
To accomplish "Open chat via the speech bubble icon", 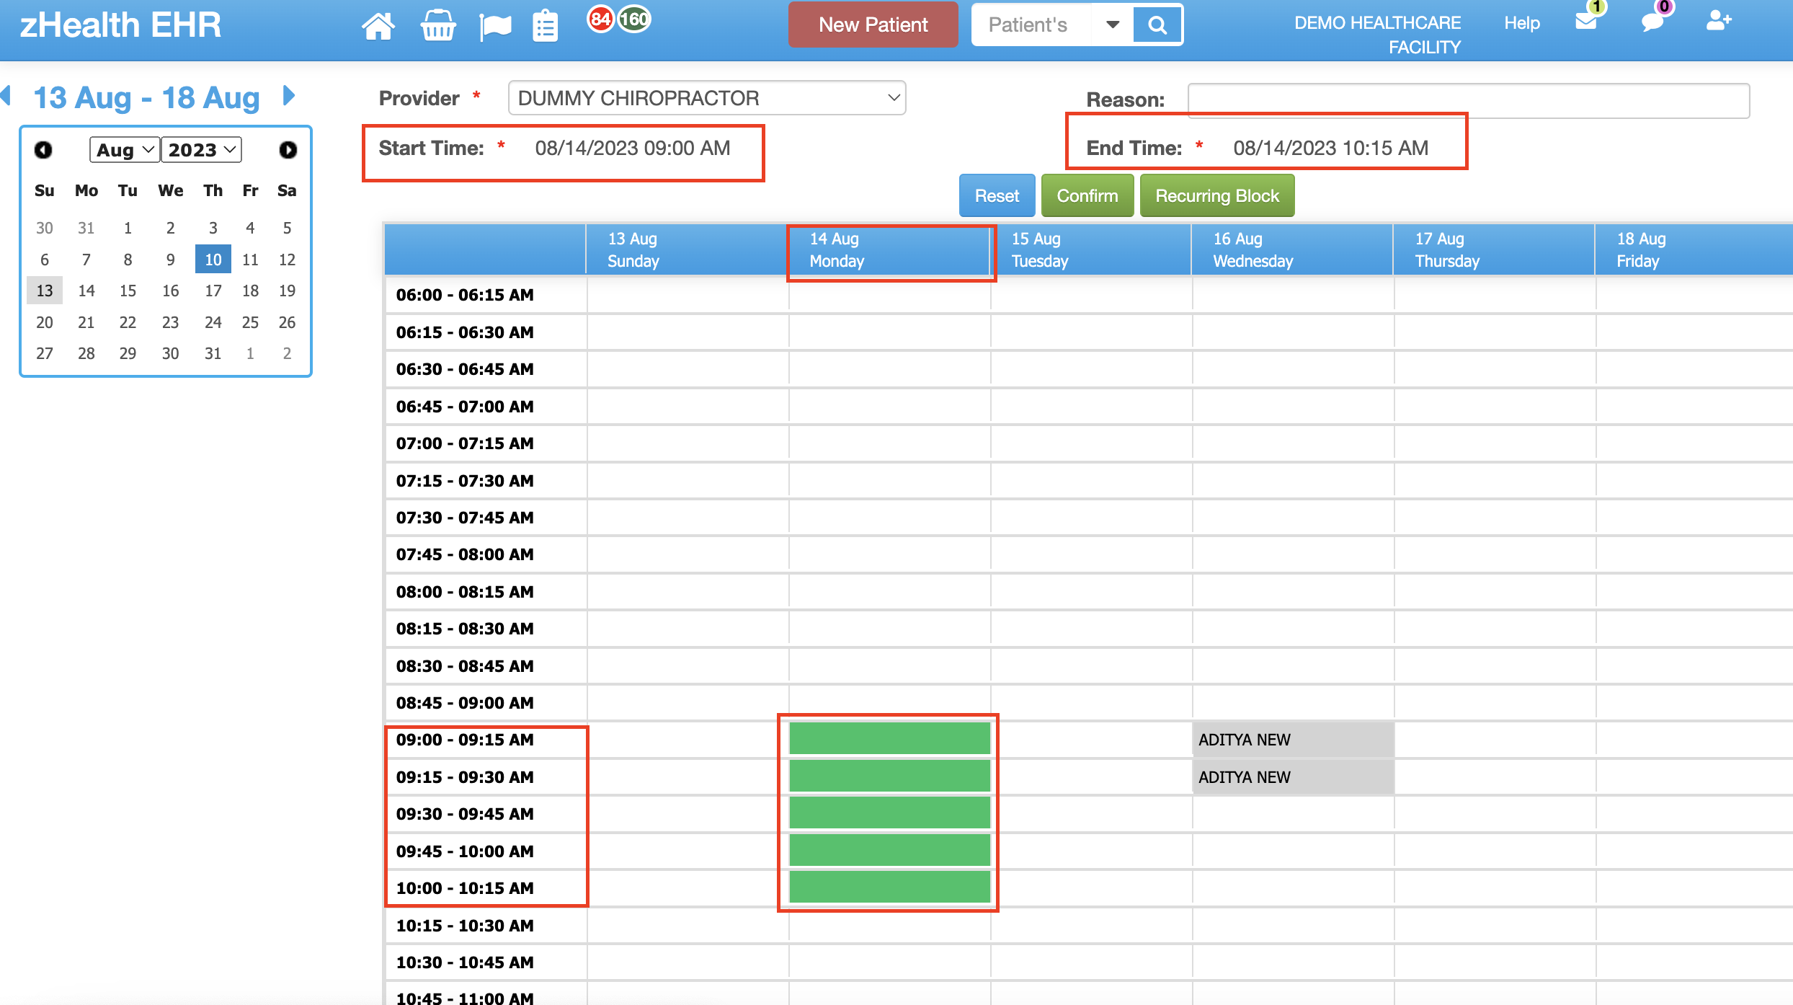I will point(1652,22).
